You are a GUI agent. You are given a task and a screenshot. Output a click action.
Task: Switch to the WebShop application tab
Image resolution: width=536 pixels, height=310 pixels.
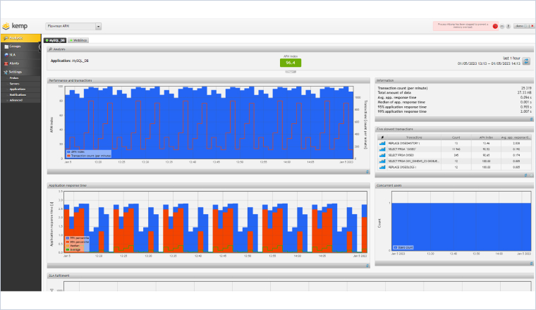pos(79,41)
